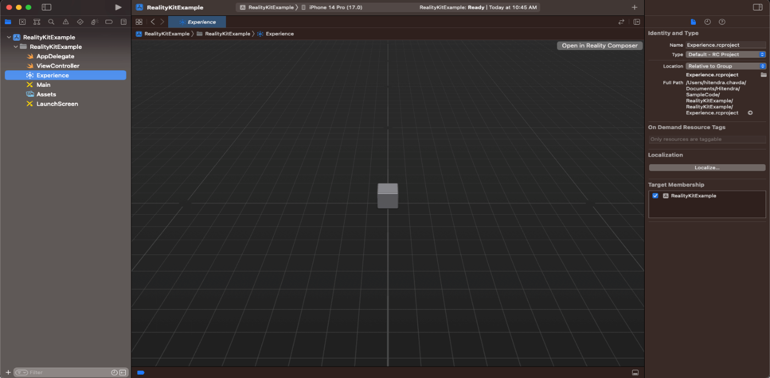
Task: Click the activity status RealityKitExample: Ready
Action: (478, 8)
